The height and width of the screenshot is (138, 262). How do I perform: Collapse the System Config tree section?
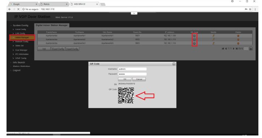pyautogui.click(x=11, y=26)
